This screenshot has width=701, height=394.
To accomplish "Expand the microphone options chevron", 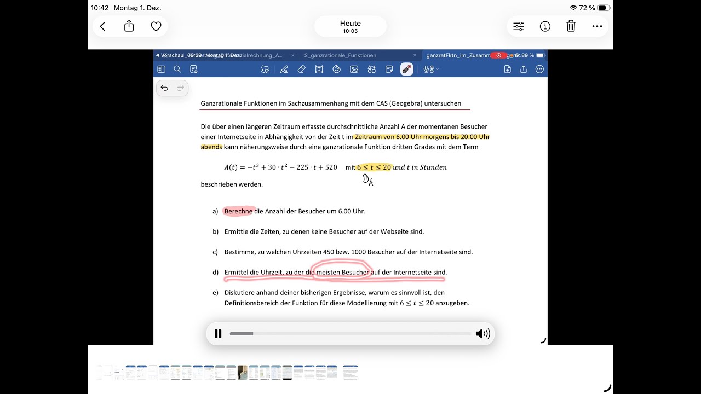I will pyautogui.click(x=438, y=69).
